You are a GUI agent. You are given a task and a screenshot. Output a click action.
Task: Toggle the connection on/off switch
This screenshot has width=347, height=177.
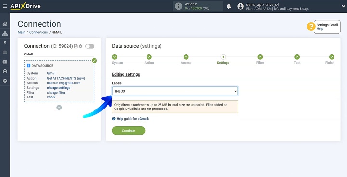[90, 46]
